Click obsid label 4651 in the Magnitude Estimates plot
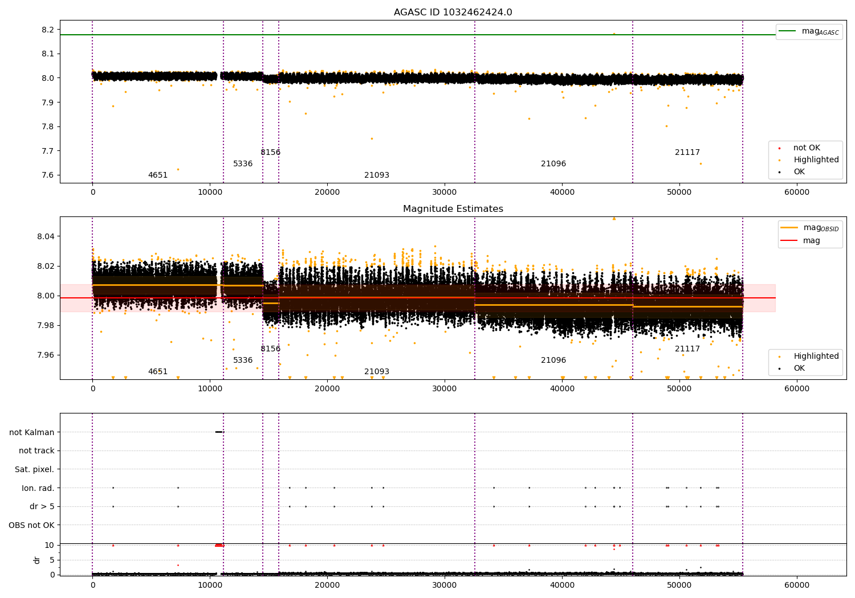This screenshot has width=855, height=598. coord(158,372)
